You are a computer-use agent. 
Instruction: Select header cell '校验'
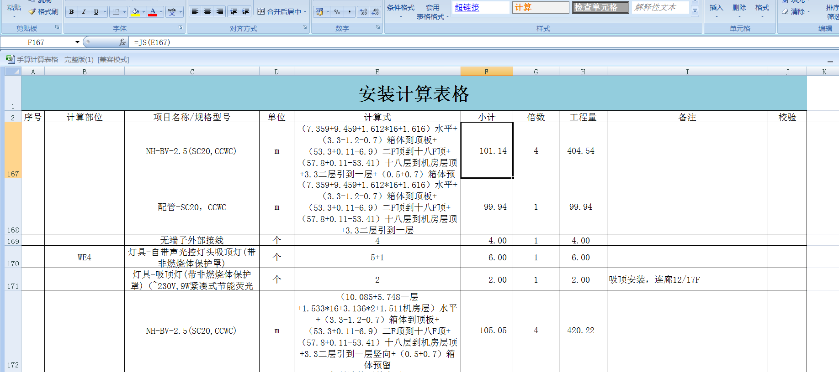tap(787, 117)
